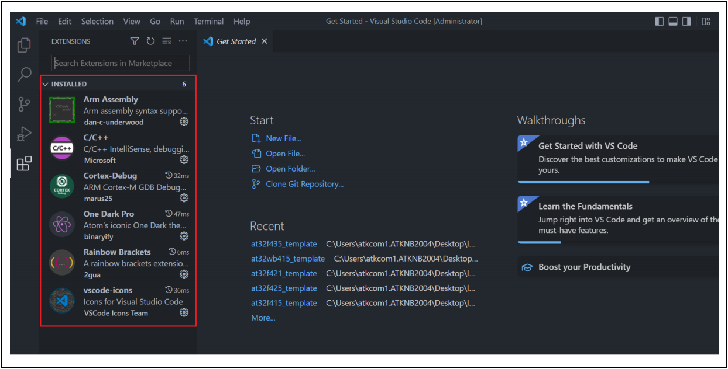728x369 pixels.
Task: Open recent project at32f421_template
Action: coord(284,273)
